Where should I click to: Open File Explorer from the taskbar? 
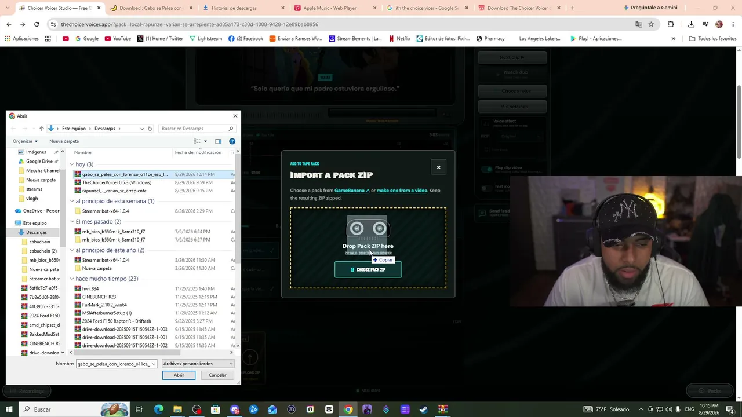point(177,409)
